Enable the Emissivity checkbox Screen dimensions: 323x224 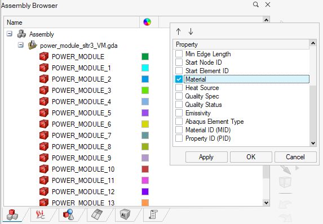coord(179,113)
